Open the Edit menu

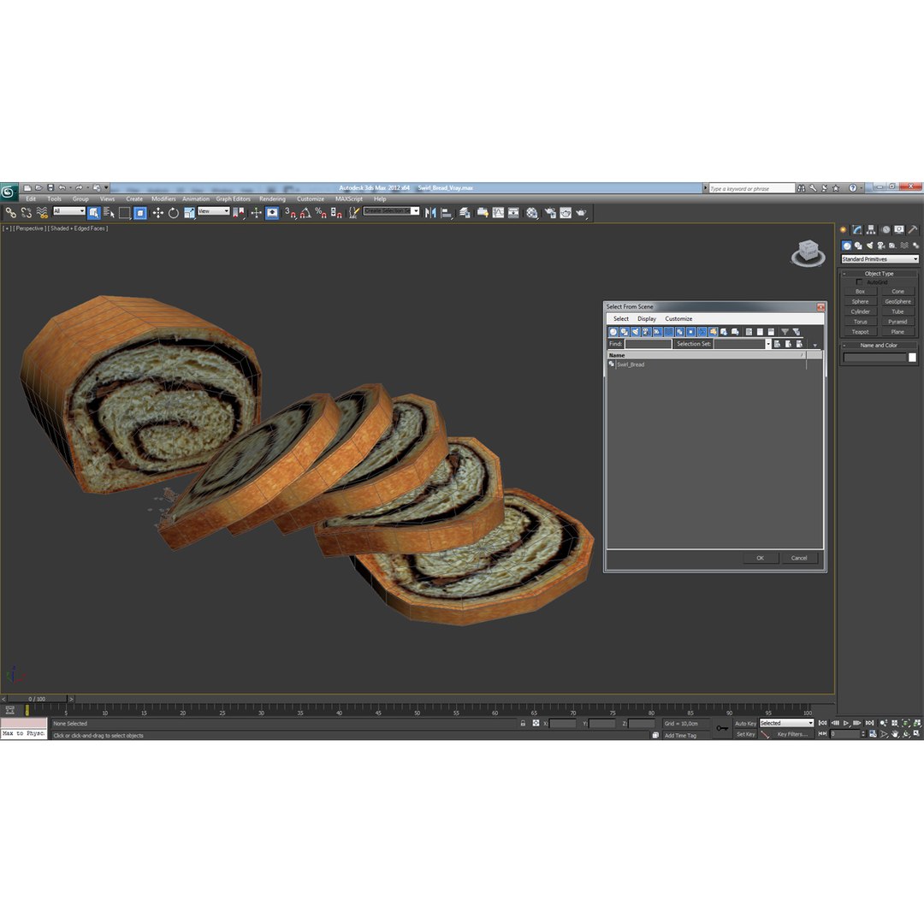(x=31, y=199)
